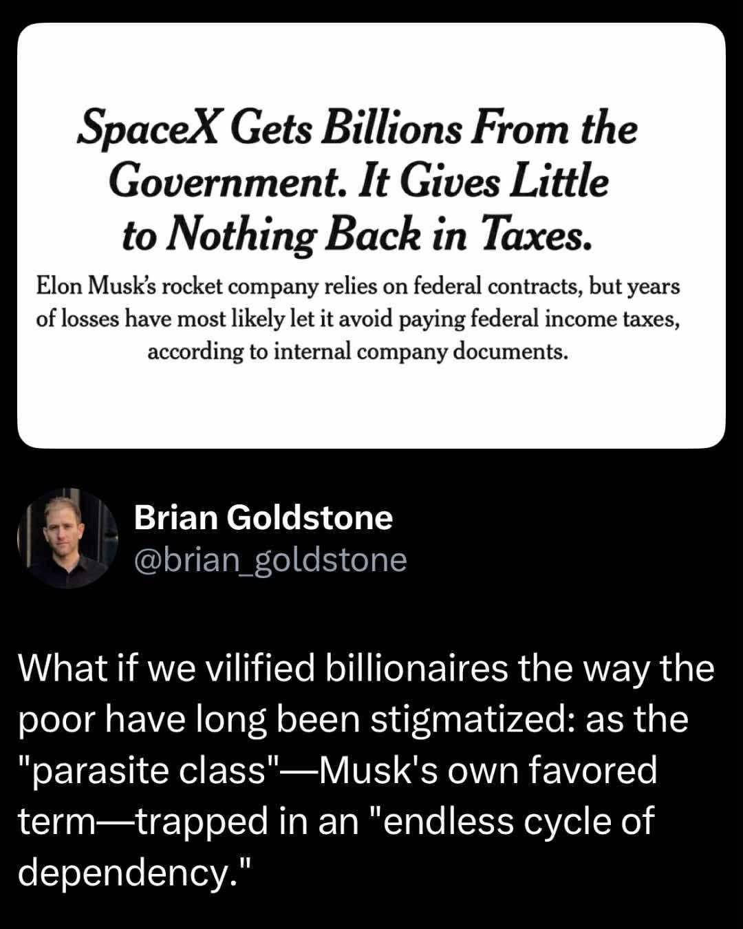Click the words trapped in an

click(246, 821)
